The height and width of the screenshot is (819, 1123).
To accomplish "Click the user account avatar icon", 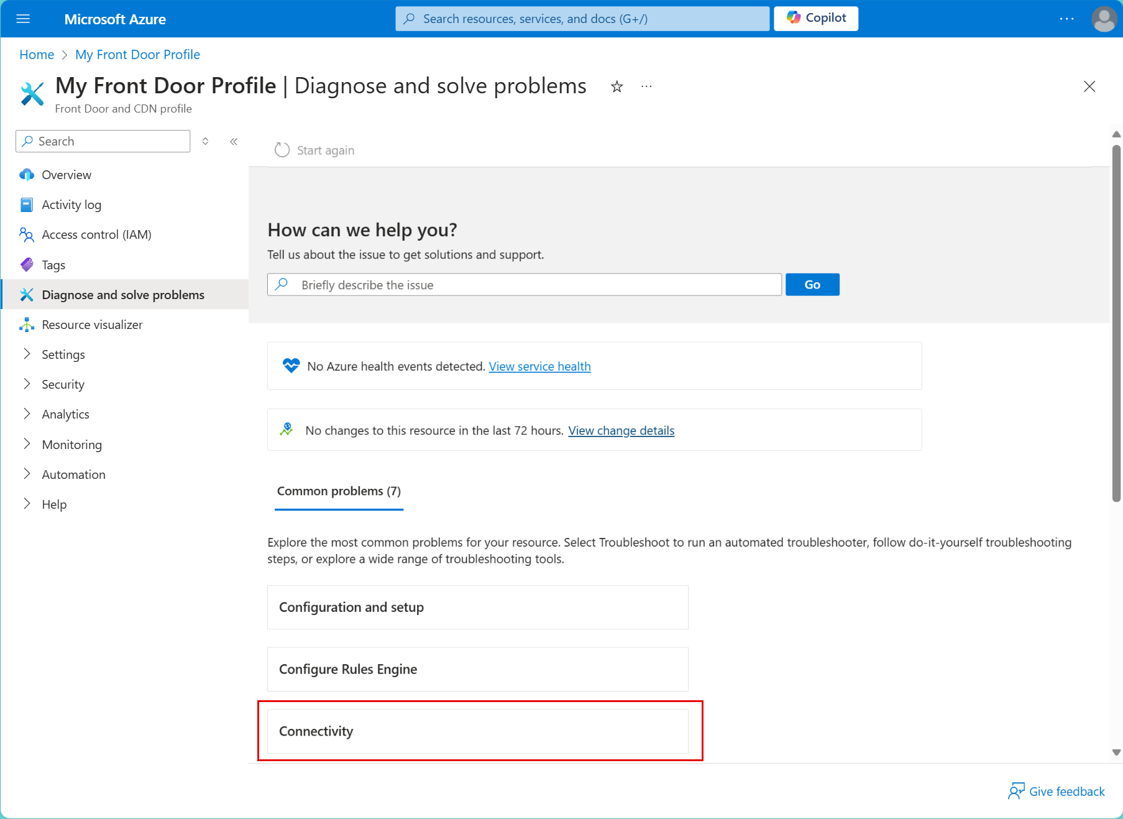I will click(x=1103, y=19).
